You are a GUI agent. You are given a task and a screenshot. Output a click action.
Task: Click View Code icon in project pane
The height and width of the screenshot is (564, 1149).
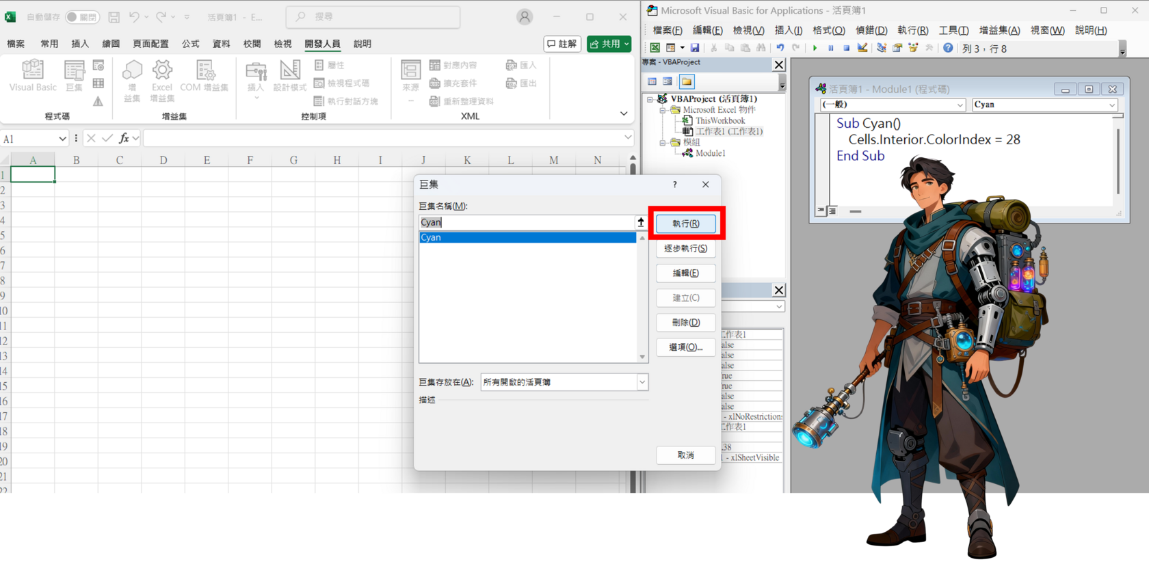pyautogui.click(x=652, y=81)
